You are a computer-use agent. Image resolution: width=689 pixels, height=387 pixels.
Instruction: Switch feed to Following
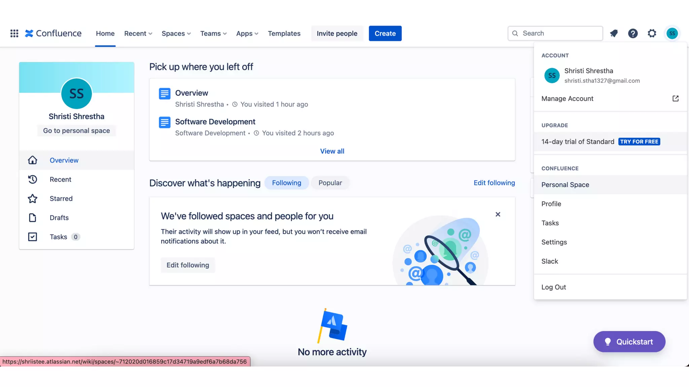click(x=286, y=183)
